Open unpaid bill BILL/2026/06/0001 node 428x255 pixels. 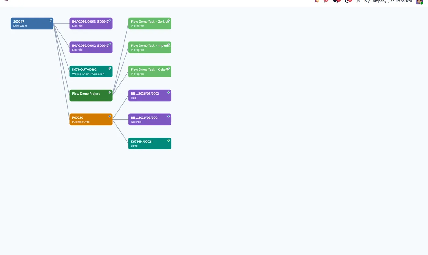[150, 120]
